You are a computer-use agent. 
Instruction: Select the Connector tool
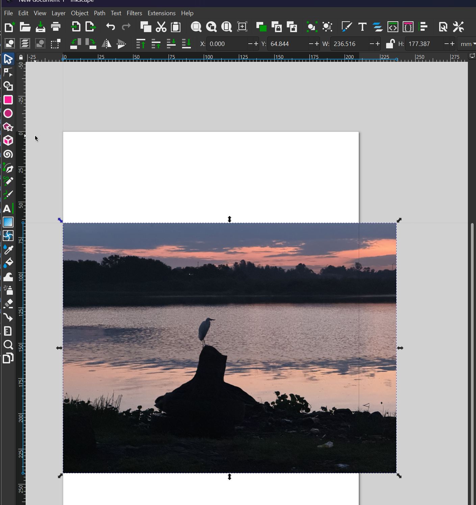point(8,317)
